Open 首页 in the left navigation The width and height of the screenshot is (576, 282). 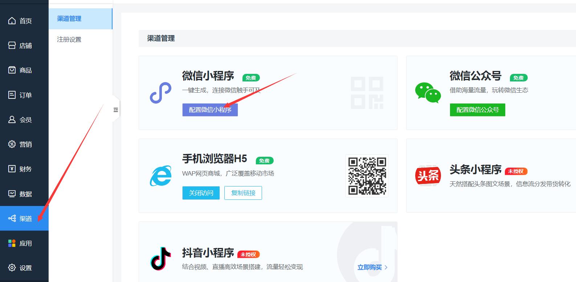click(24, 21)
